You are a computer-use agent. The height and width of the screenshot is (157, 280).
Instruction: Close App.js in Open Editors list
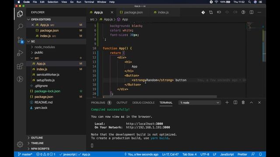click(32, 25)
